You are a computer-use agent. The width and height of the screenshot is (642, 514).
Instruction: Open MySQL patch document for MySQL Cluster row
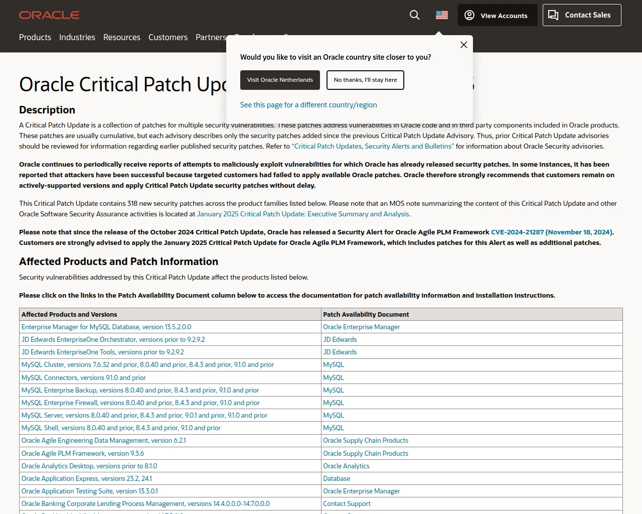334,364
